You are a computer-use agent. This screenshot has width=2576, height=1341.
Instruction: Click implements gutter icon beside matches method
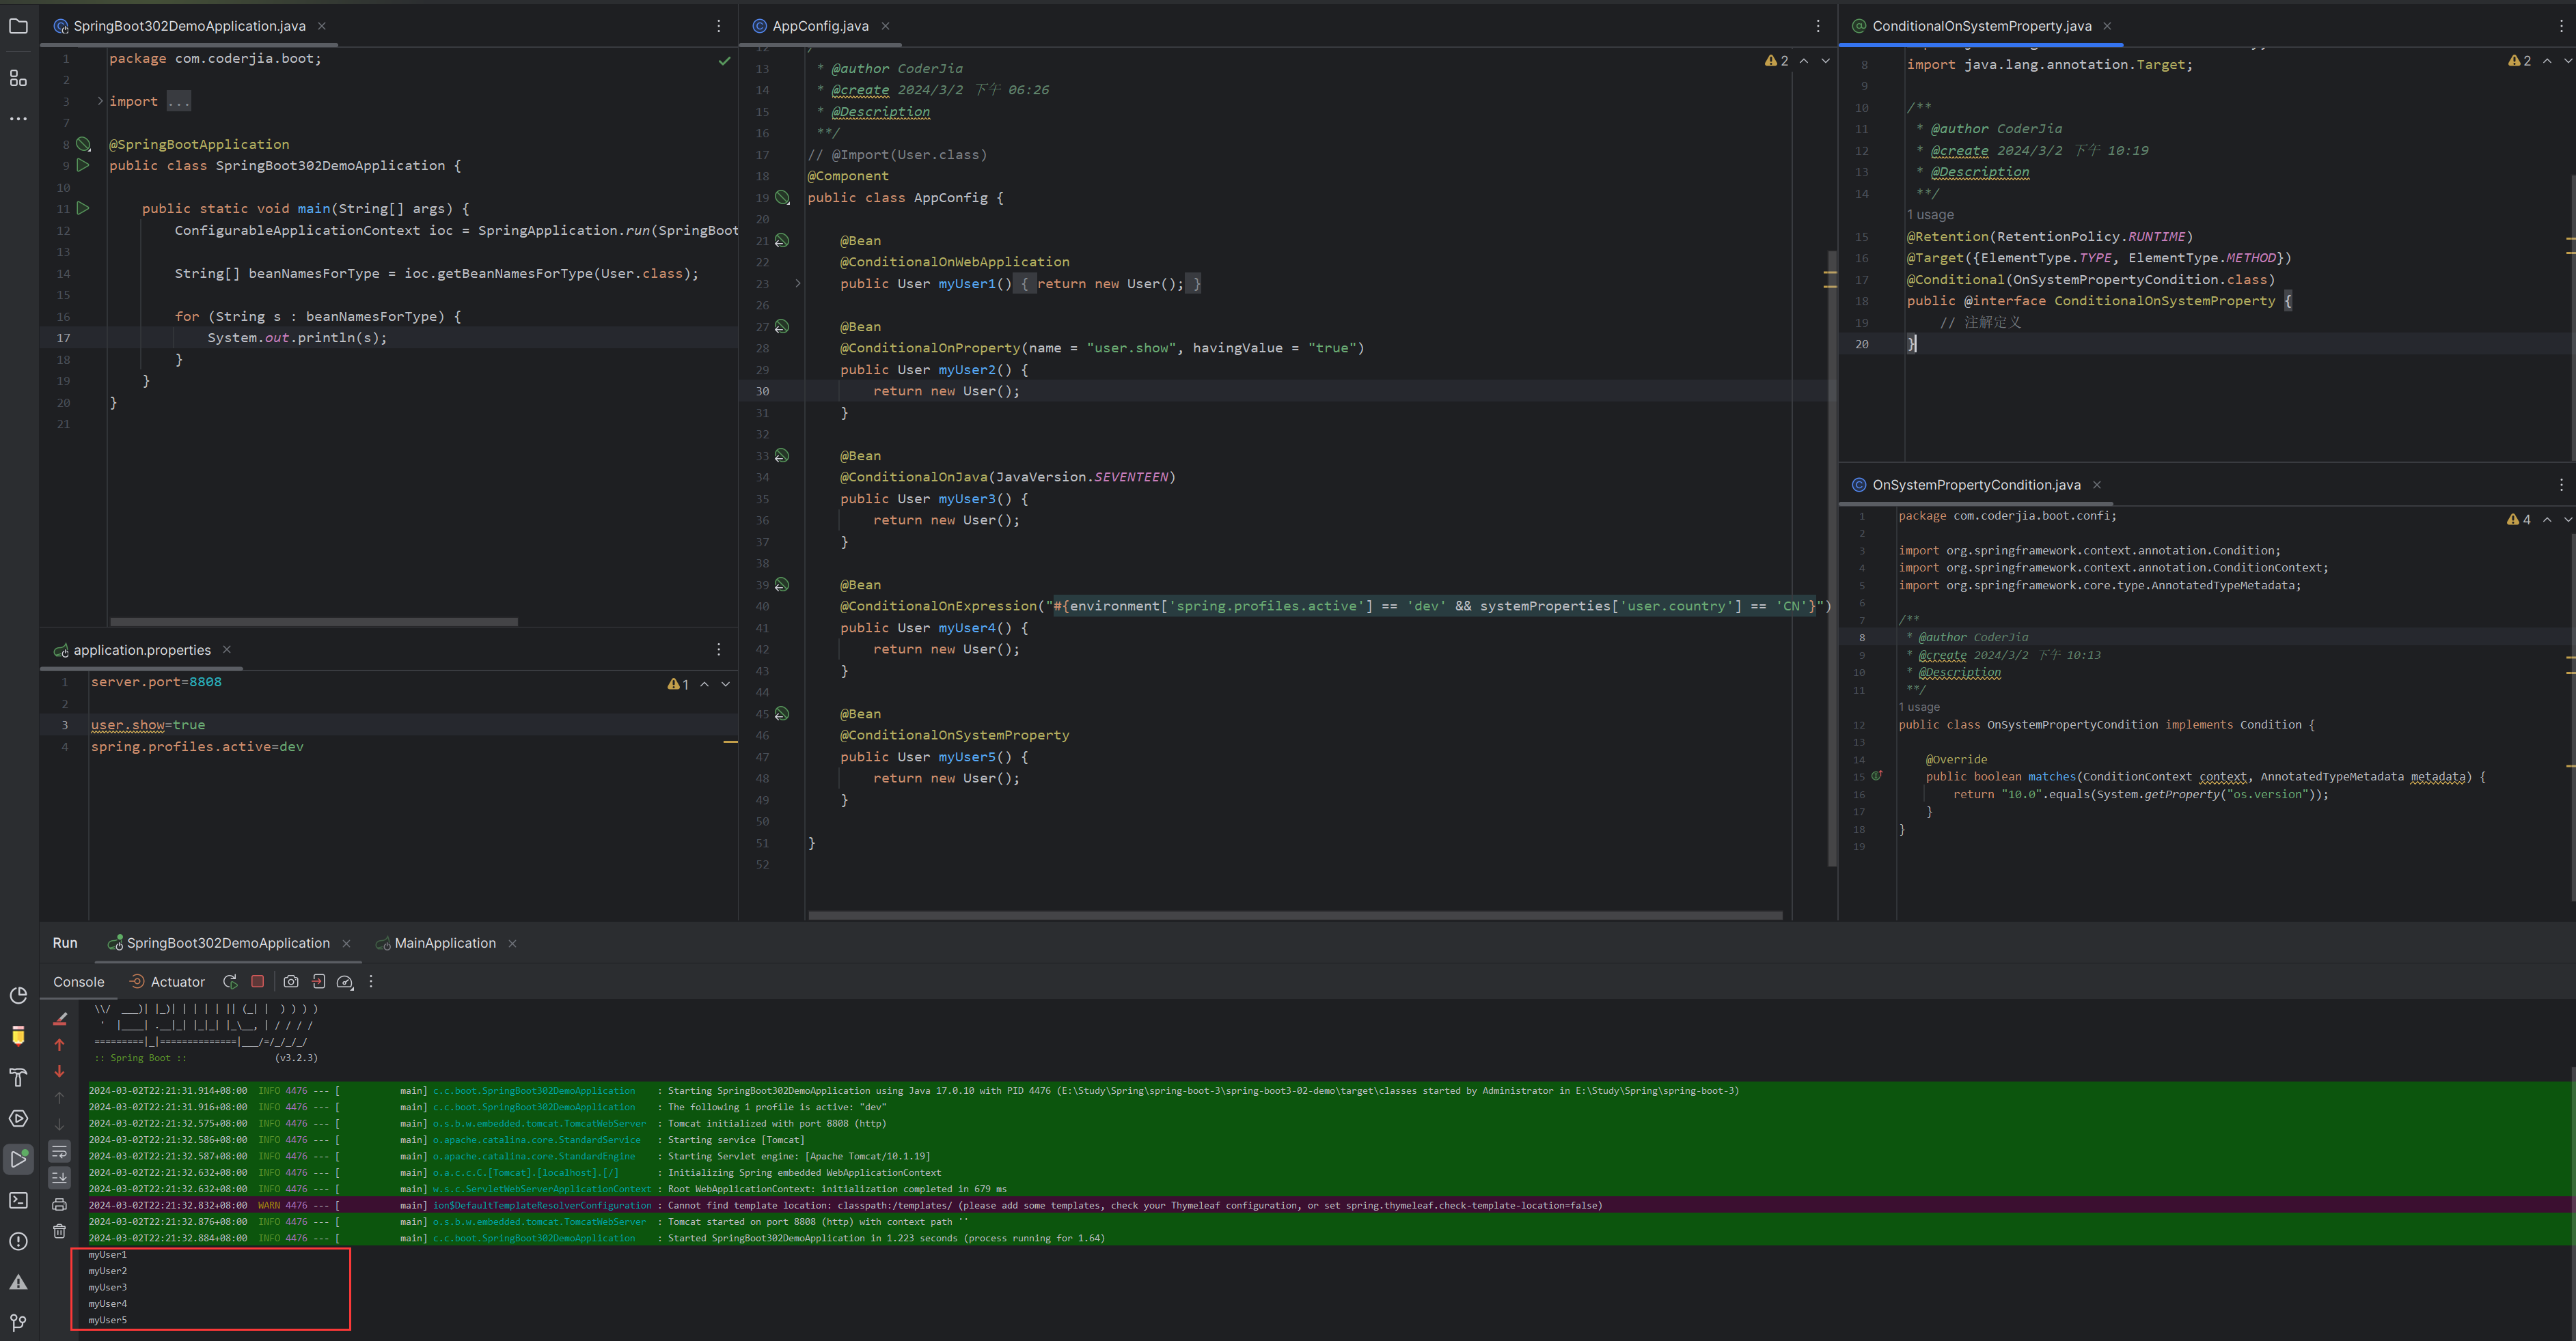coord(1877,776)
